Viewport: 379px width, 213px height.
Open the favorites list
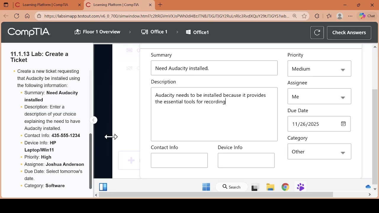click(329, 16)
